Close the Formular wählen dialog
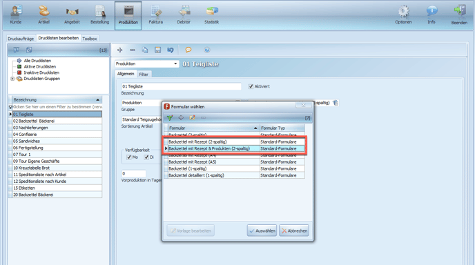The image size is (475, 265). [x=303, y=105]
